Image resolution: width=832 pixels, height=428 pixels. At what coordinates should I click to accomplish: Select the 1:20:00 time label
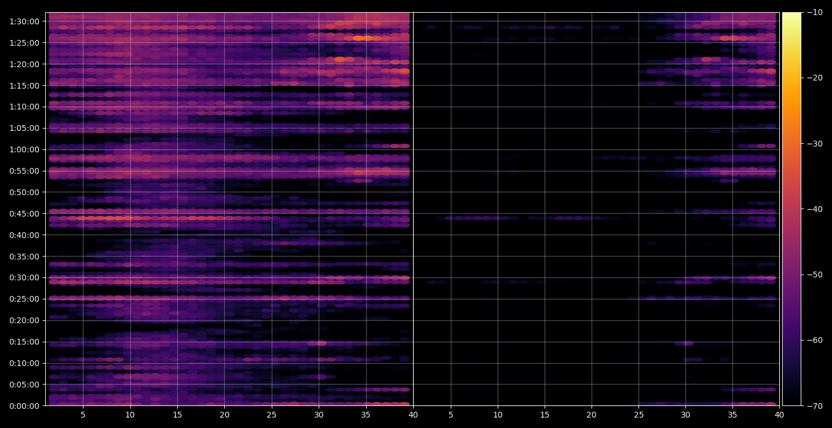(24, 64)
